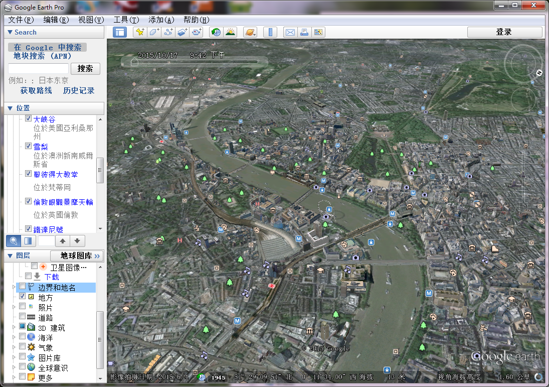The height and width of the screenshot is (387, 549).
Task: Collapse the 图层 panel triangle
Action: pyautogui.click(x=10, y=256)
